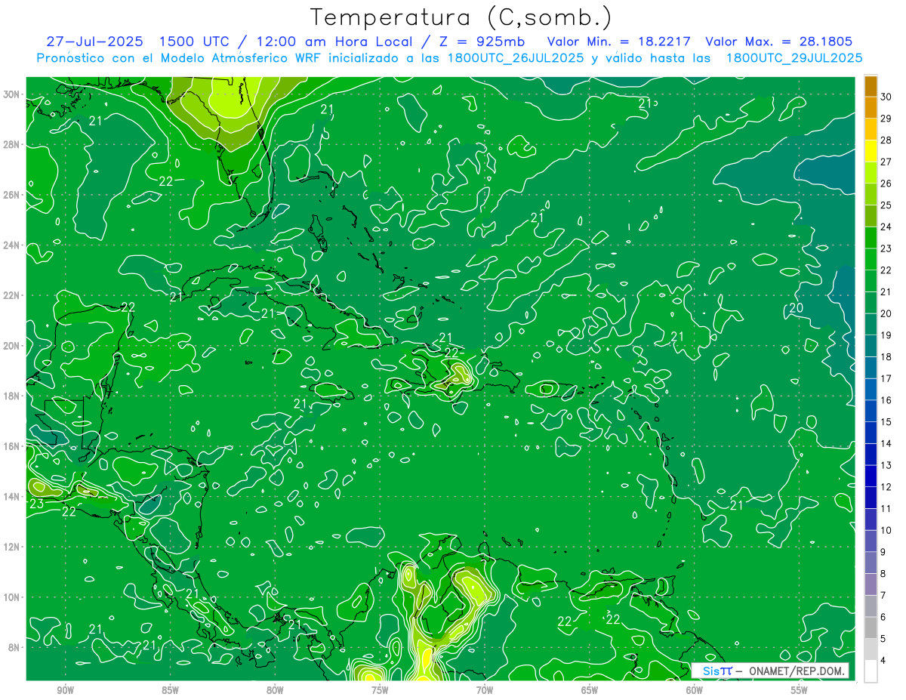Click the "20" contour label in the eastern Atlantic

(796, 308)
